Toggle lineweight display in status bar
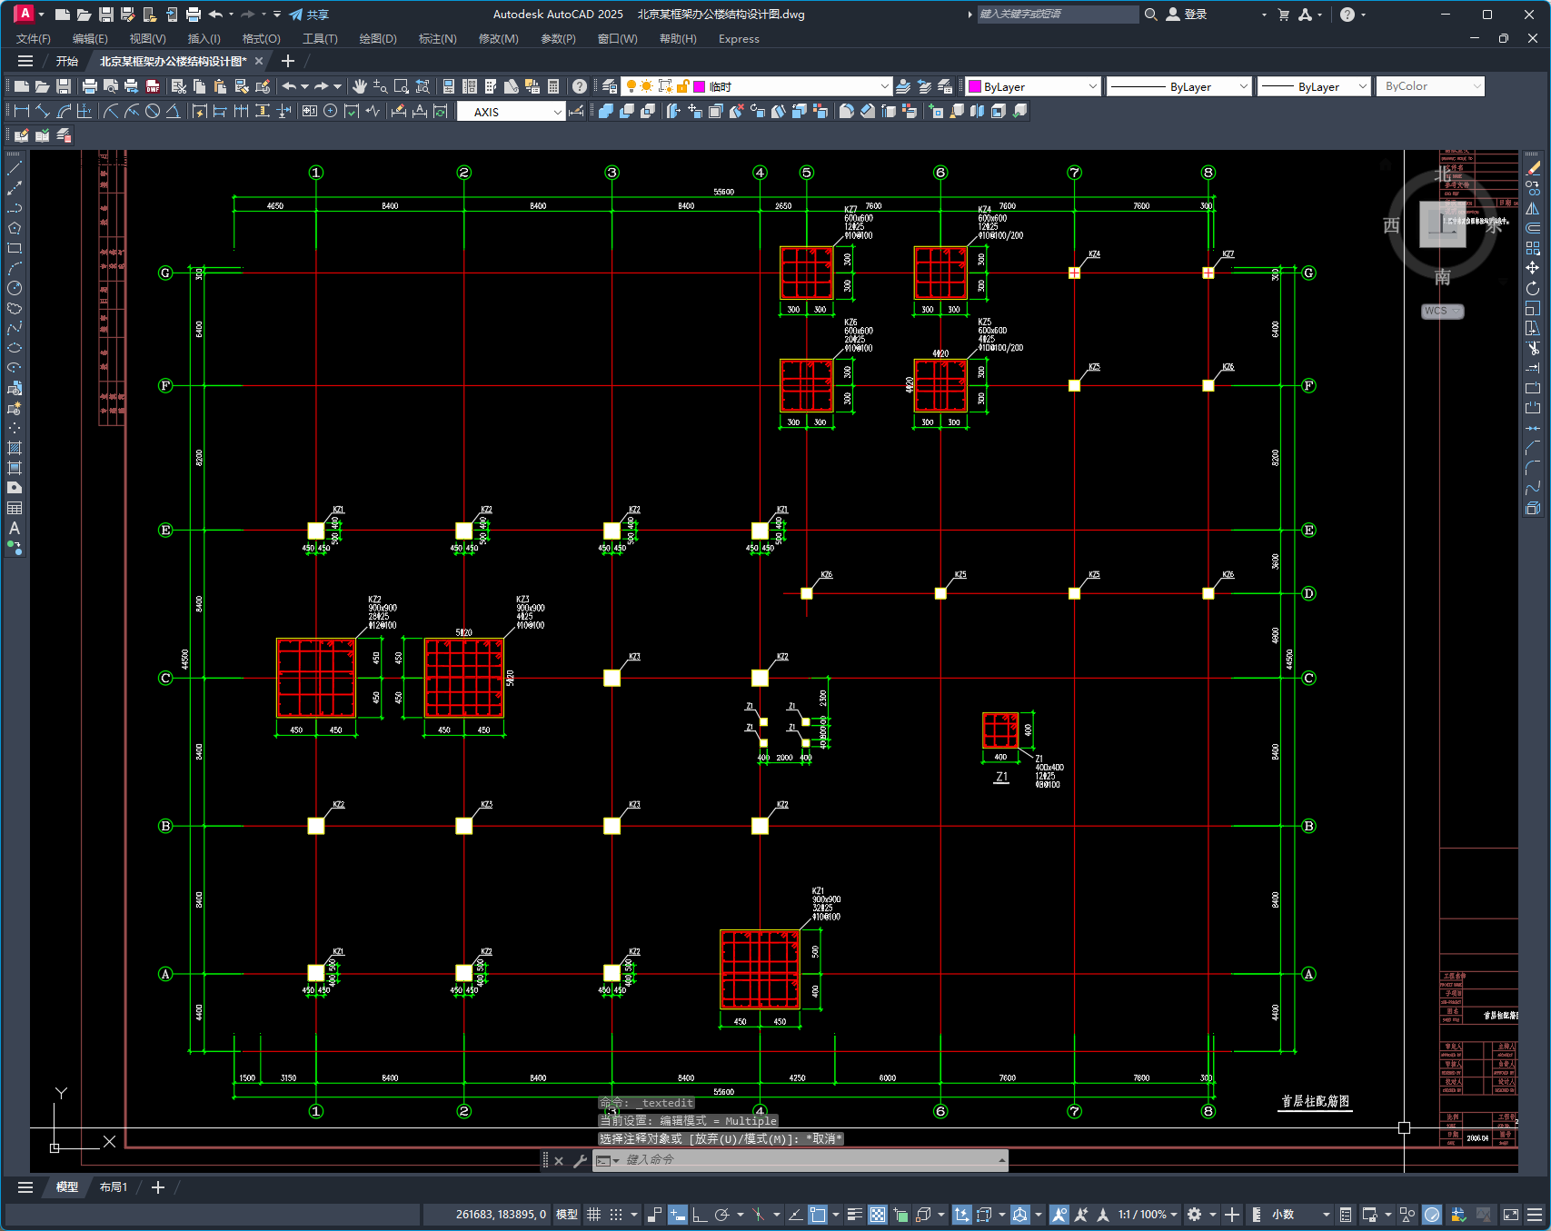The height and width of the screenshot is (1231, 1551). tap(855, 1215)
